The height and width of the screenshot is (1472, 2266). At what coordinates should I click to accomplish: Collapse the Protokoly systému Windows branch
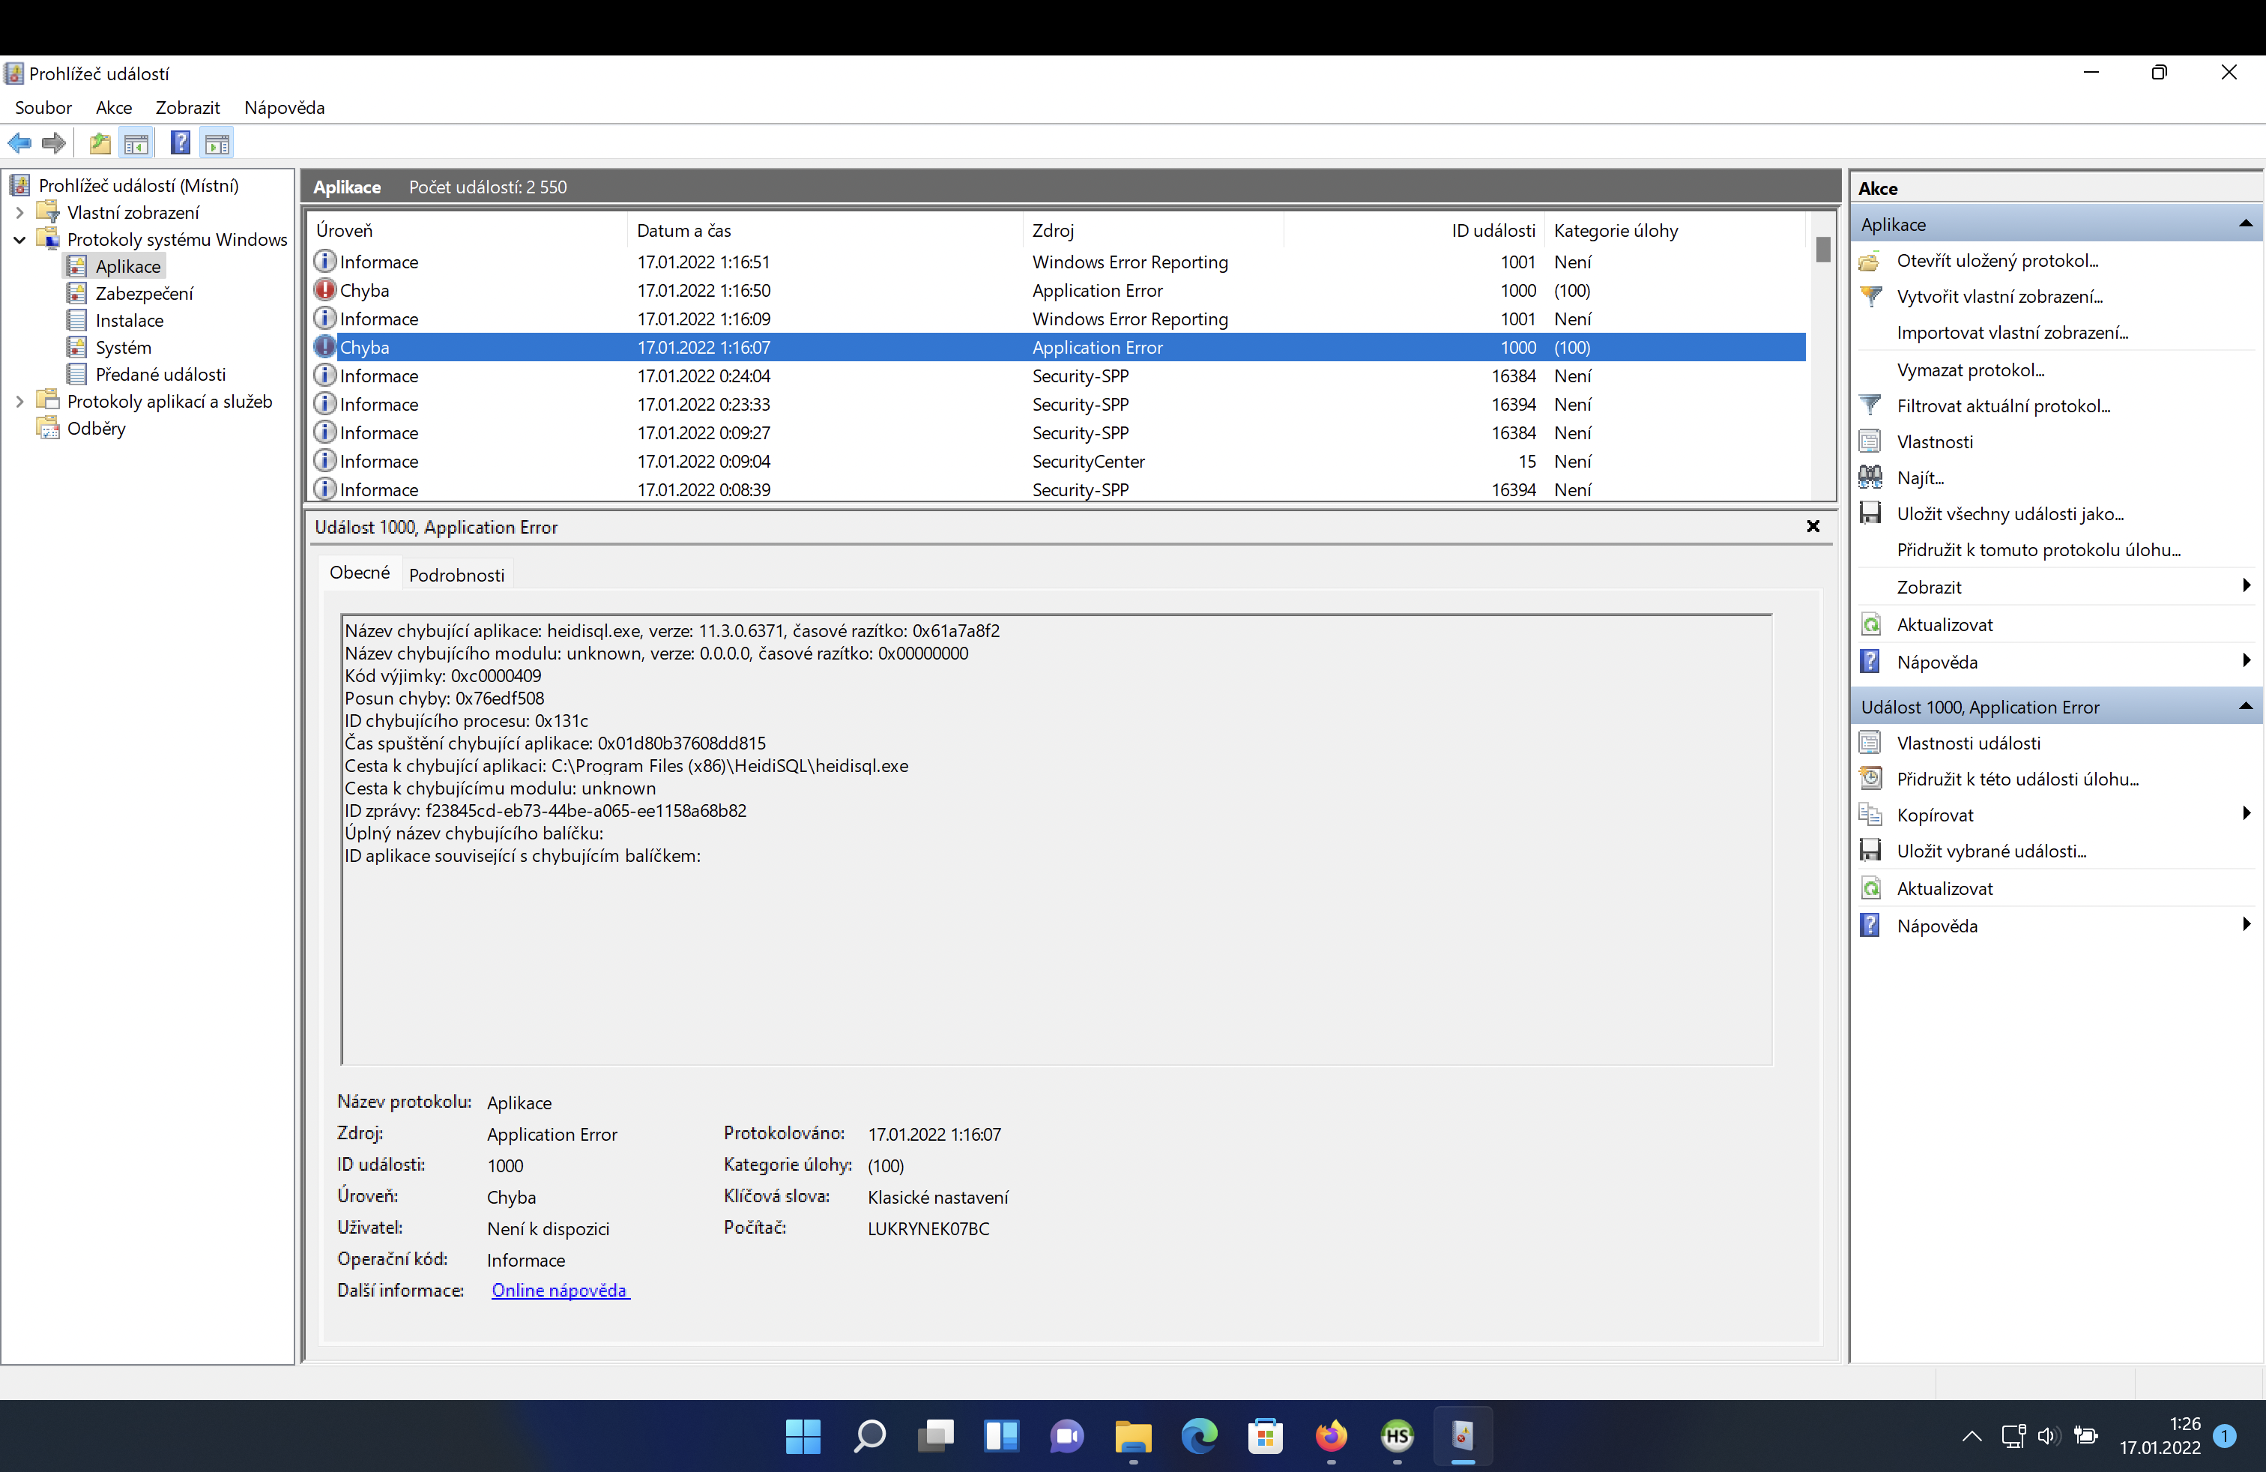point(19,239)
